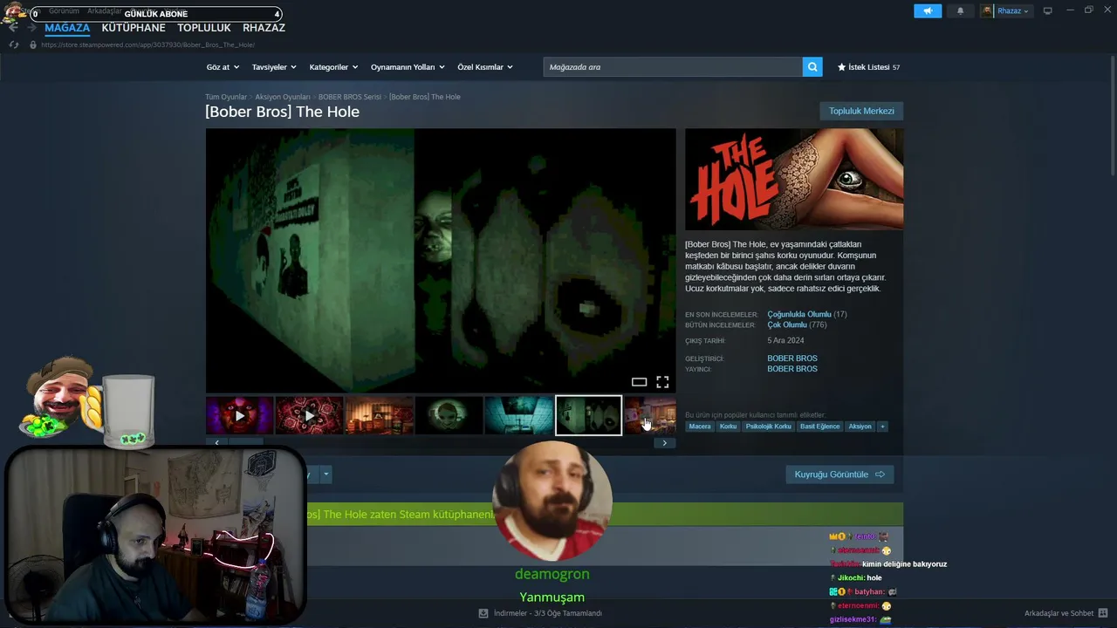Image resolution: width=1117 pixels, height=628 pixels.
Task: Play the second trailer thumbnail
Action: coord(310,416)
